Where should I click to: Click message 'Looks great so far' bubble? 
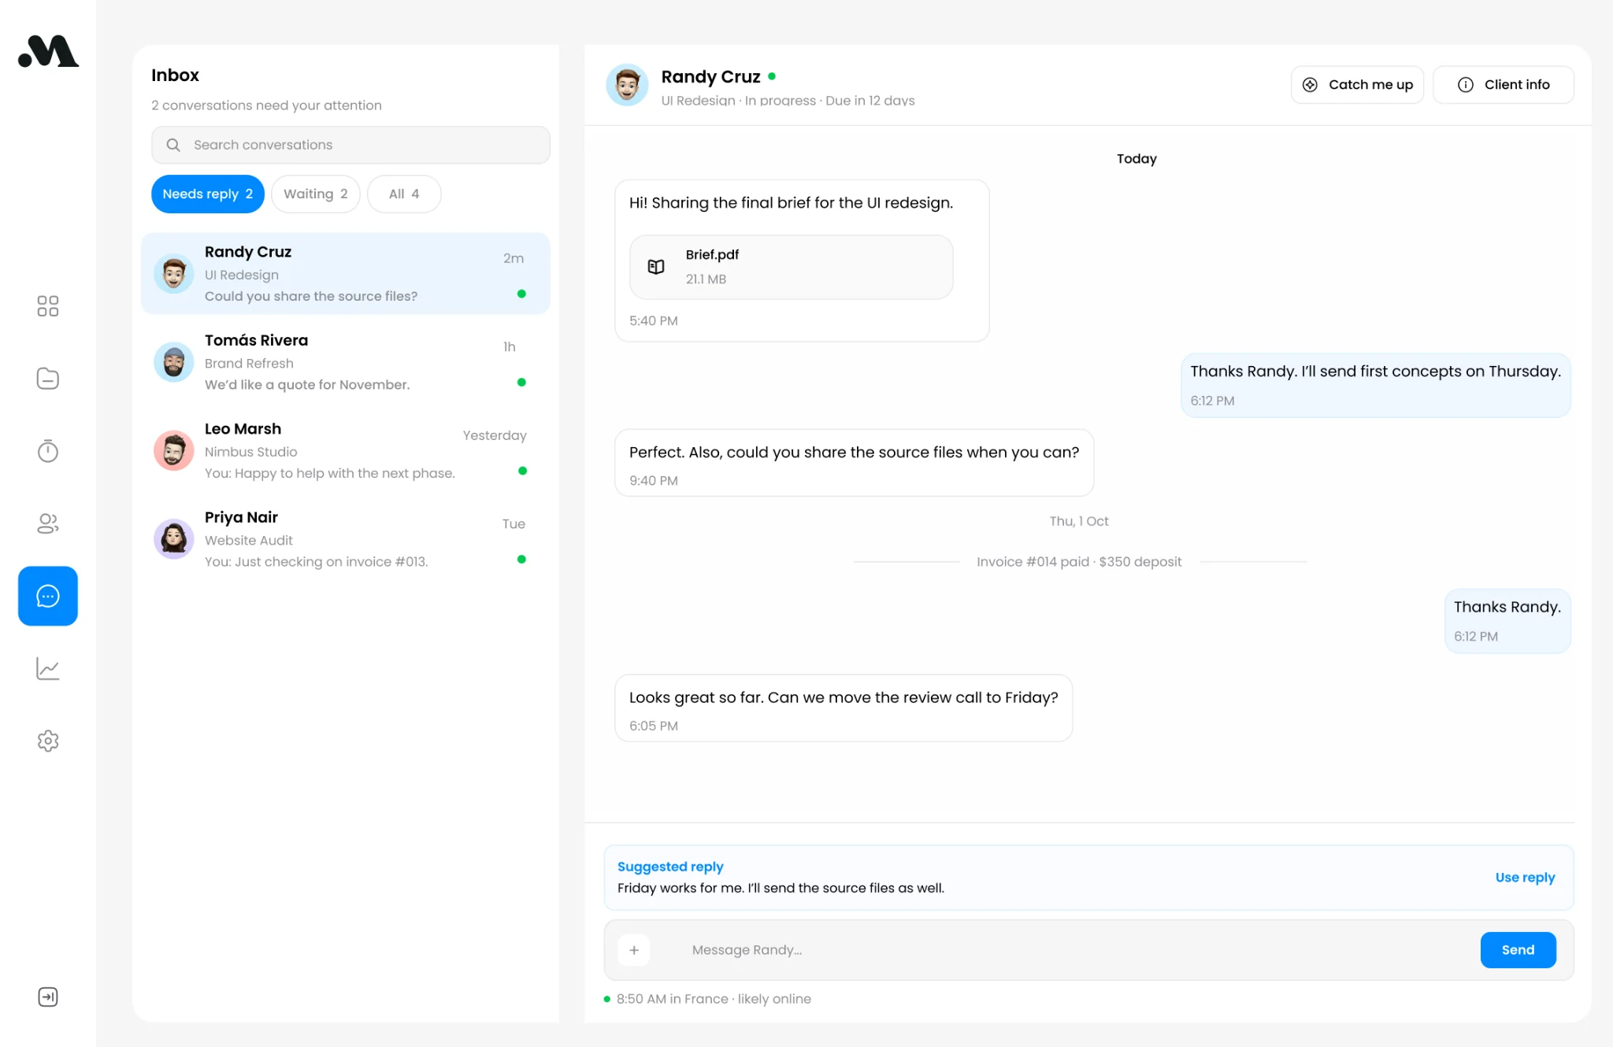pos(844,708)
